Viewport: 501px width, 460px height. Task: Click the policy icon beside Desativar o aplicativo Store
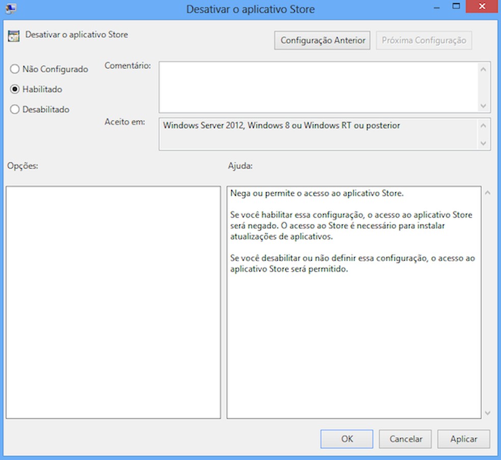pyautogui.click(x=14, y=36)
